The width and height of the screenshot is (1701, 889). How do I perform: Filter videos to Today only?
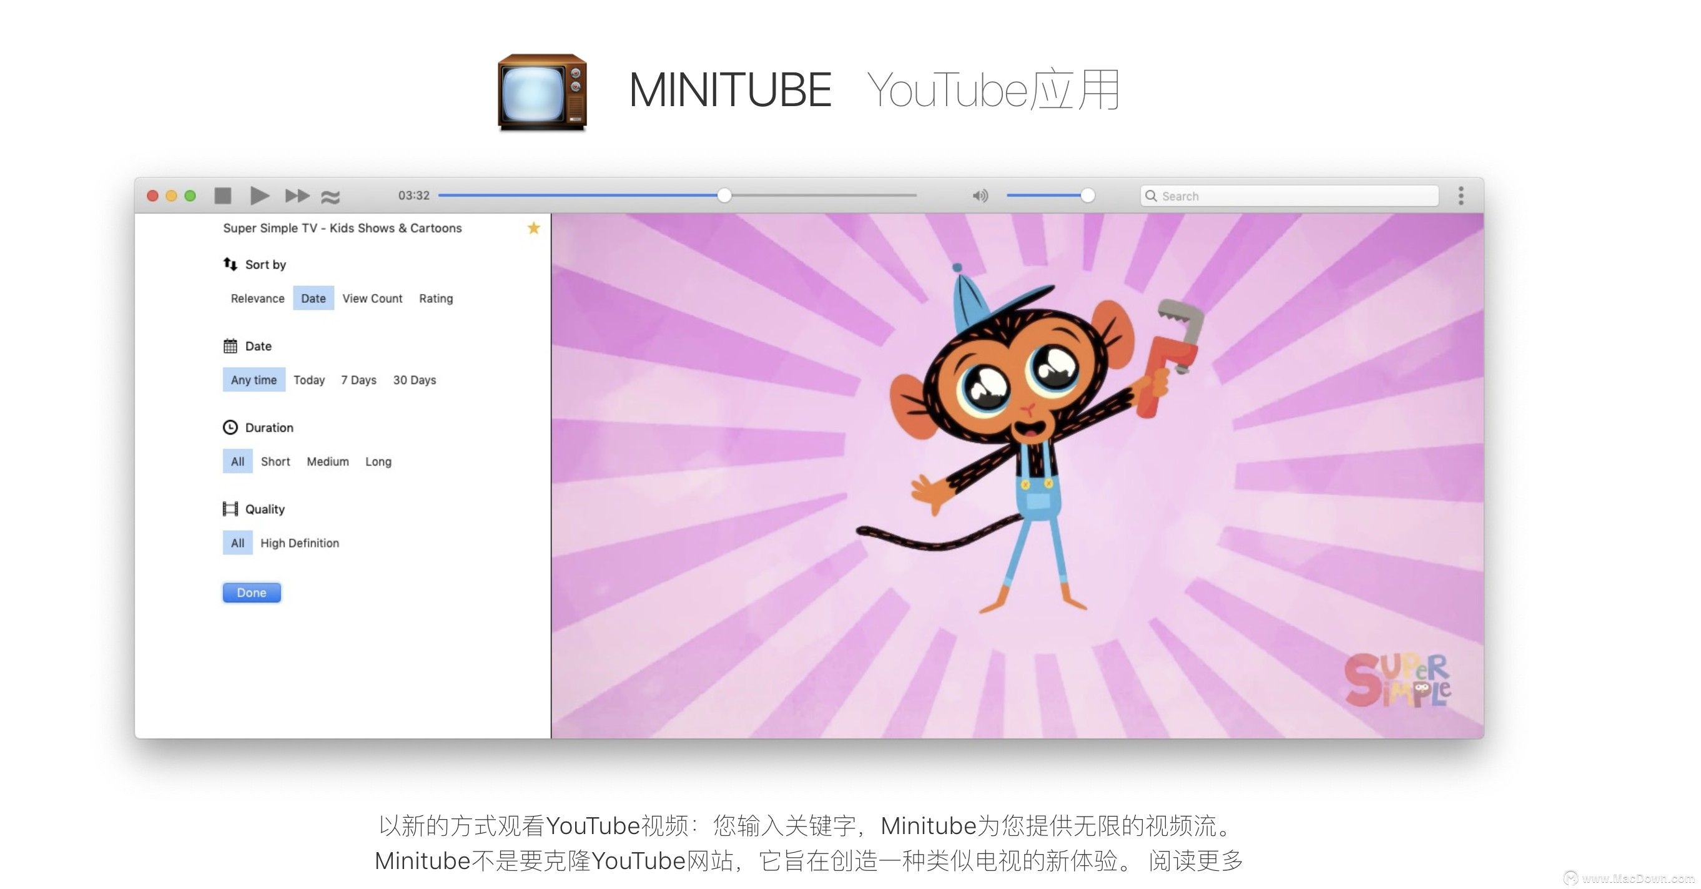click(x=308, y=380)
